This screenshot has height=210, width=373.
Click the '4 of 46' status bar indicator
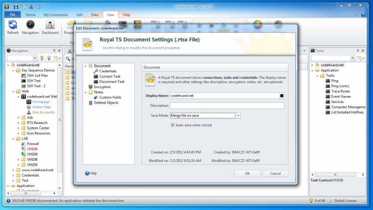[320, 201]
